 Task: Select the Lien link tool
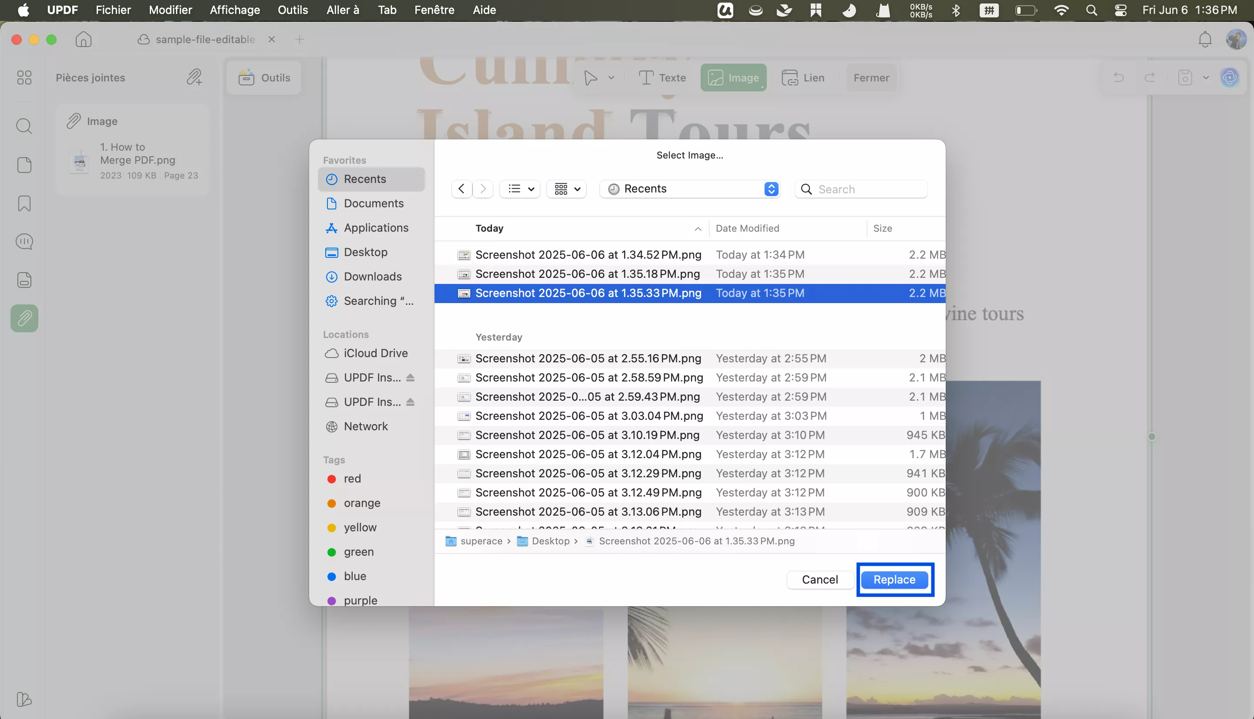pyautogui.click(x=803, y=78)
